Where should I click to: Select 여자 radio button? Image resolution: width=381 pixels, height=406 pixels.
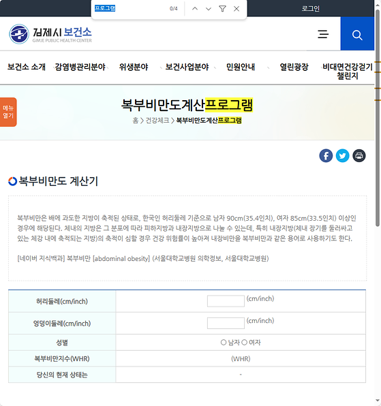pos(244,342)
